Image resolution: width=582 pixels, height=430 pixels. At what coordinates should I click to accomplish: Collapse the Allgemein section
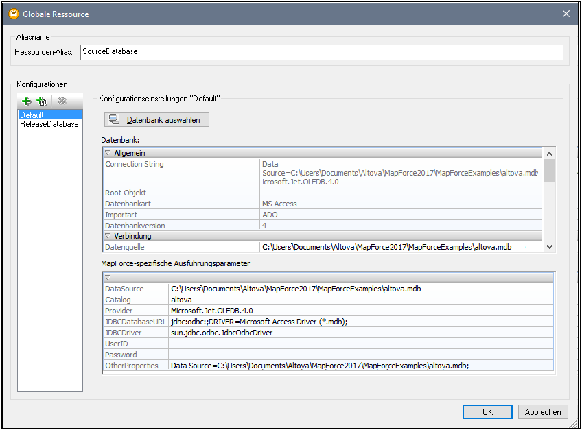coord(108,153)
